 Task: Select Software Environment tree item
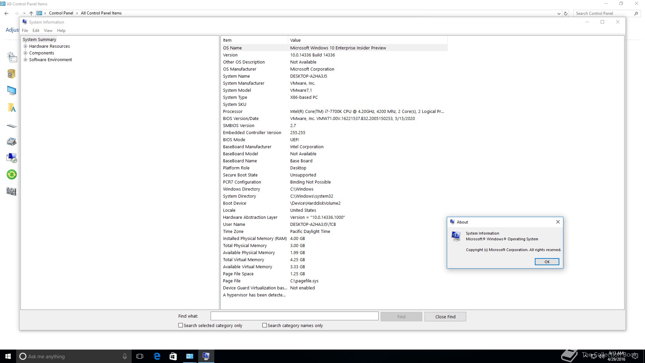click(x=50, y=60)
